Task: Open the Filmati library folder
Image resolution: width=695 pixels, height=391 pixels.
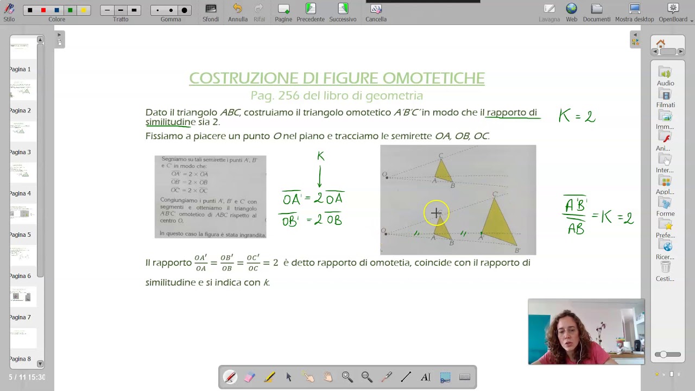Action: (x=665, y=99)
